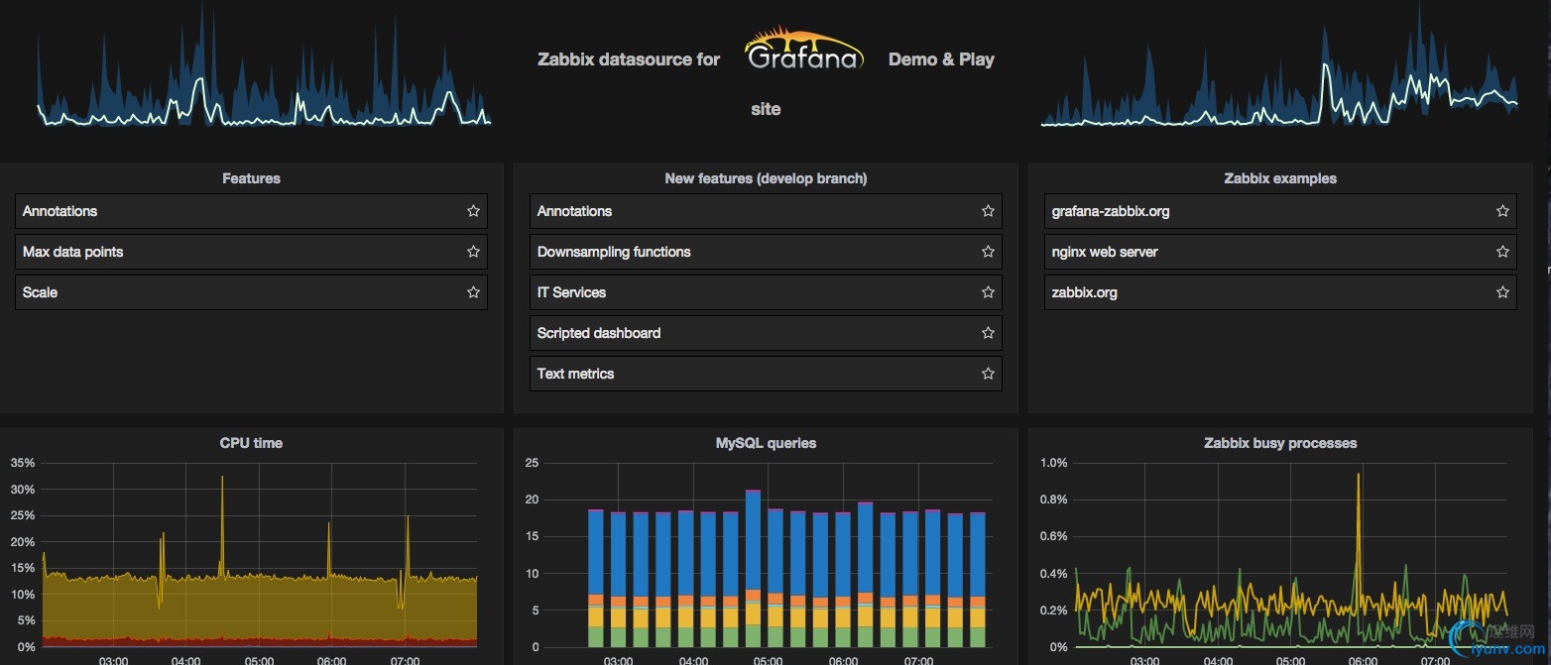
Task: Open zabbix.org example dashboard
Action: (x=1280, y=292)
